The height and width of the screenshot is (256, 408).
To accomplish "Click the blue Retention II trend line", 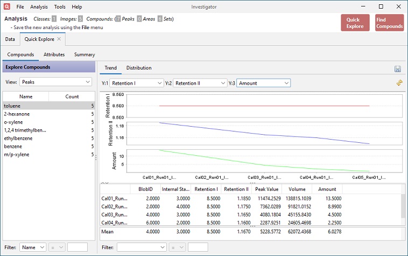I will pyautogui.click(x=264, y=135).
